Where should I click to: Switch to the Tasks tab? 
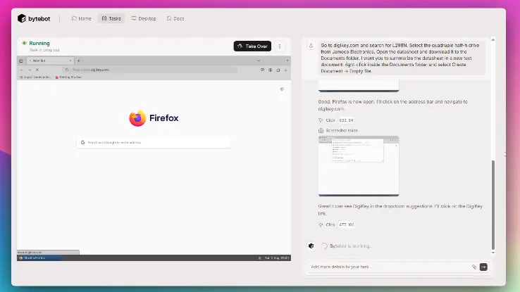click(x=111, y=18)
